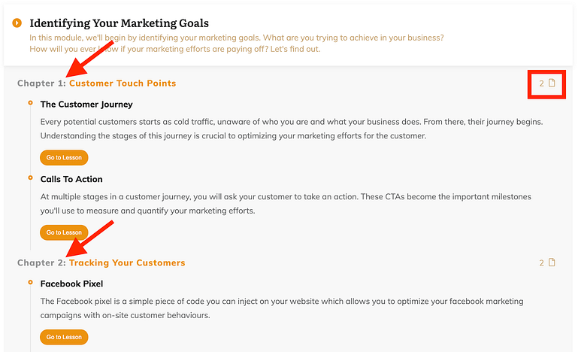Viewport: 578px width, 352px height.
Task: Click the orange bullet beside The Customer Journey
Action: 30,103
